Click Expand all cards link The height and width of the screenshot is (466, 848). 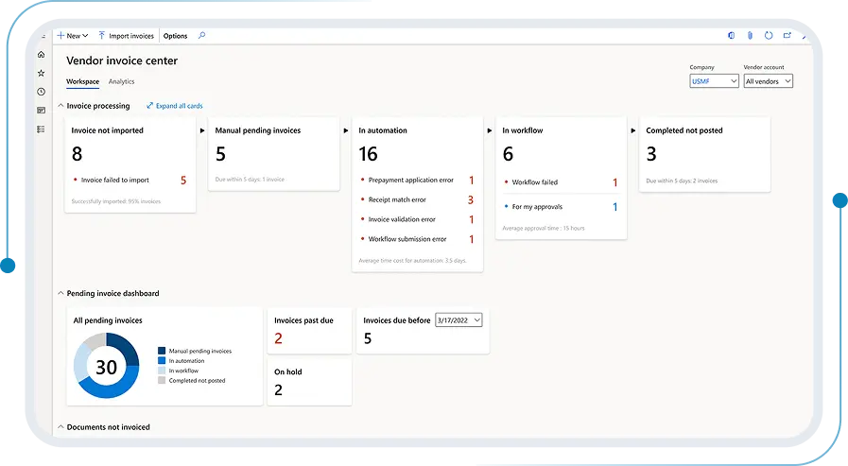(175, 106)
